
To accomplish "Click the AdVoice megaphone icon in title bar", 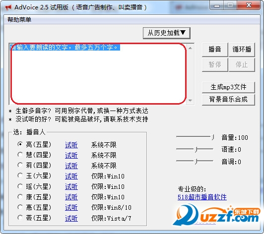I will pyautogui.click(x=8, y=7).
